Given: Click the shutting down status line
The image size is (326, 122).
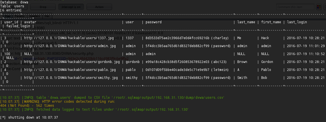Looking at the screenshot, I should [29, 117].
